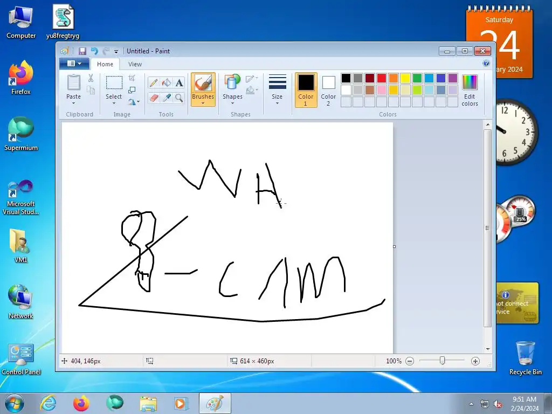Pick the red color swatch
This screenshot has height=414, width=552.
[x=382, y=78]
